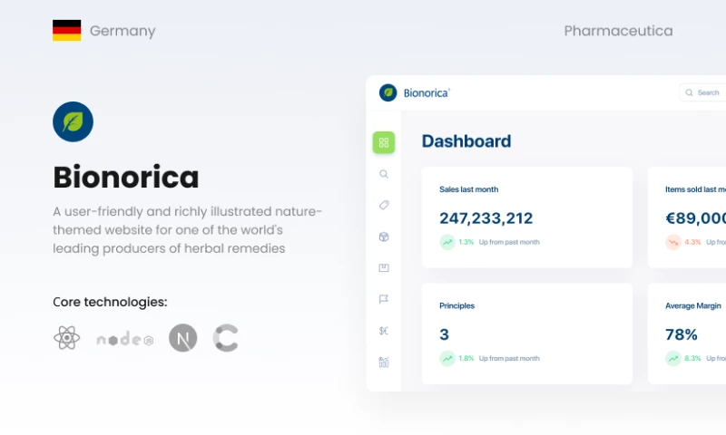The height and width of the screenshot is (435, 726).
Task: Select the box package sidebar icon
Action: (x=384, y=237)
